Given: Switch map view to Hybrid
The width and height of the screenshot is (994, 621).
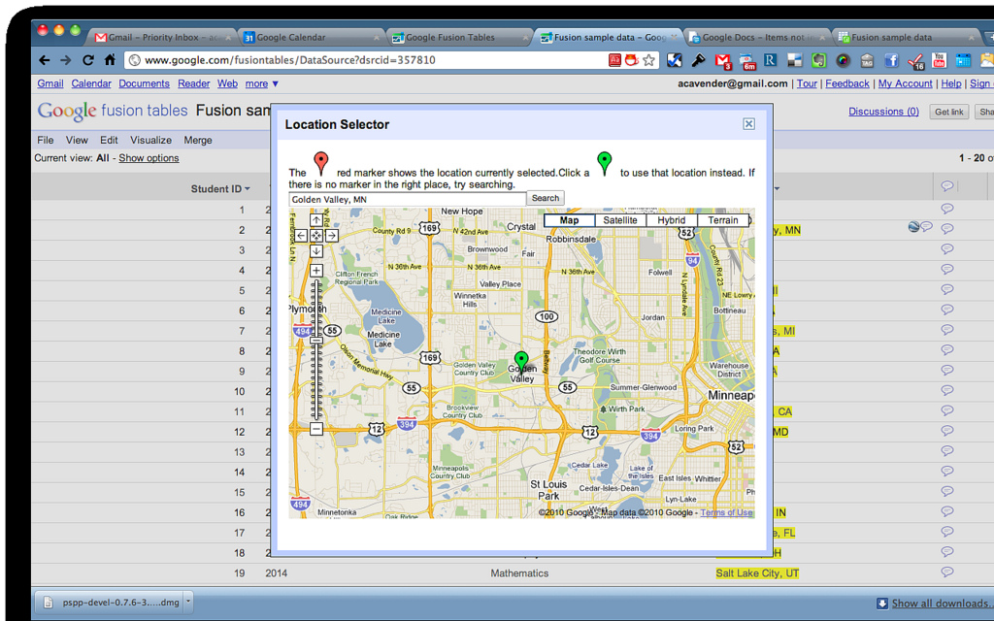Looking at the screenshot, I should [671, 220].
